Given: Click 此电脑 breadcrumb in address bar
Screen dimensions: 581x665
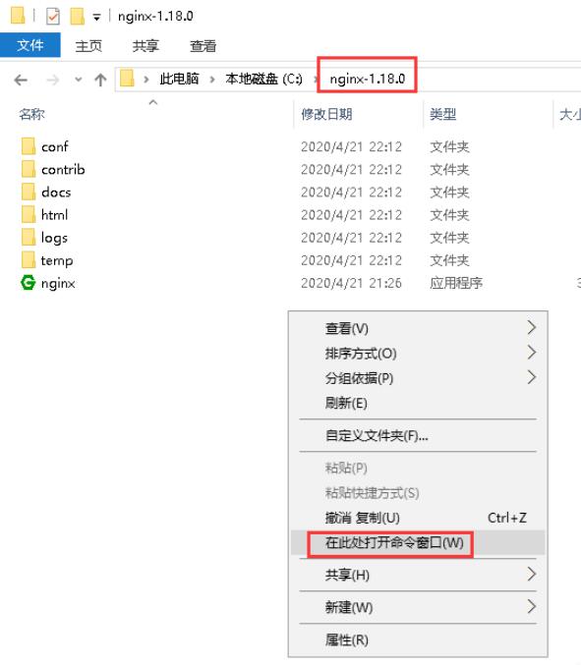Looking at the screenshot, I should click(x=179, y=79).
